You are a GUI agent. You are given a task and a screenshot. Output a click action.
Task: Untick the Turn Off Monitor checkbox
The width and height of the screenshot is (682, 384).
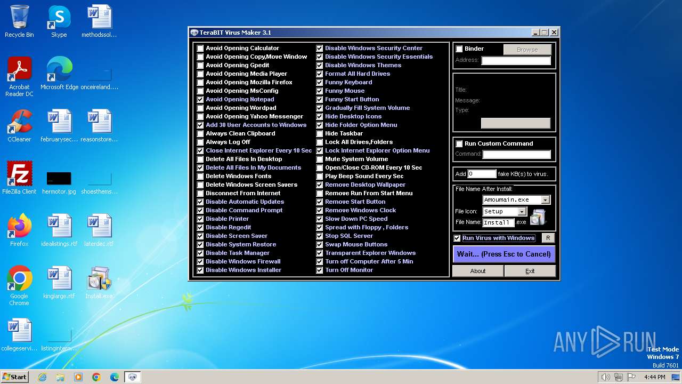coord(320,270)
